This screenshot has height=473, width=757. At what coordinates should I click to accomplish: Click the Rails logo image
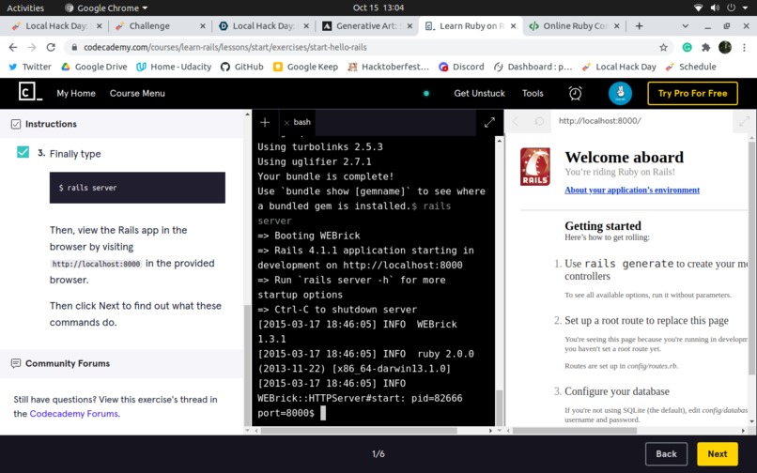tap(535, 166)
